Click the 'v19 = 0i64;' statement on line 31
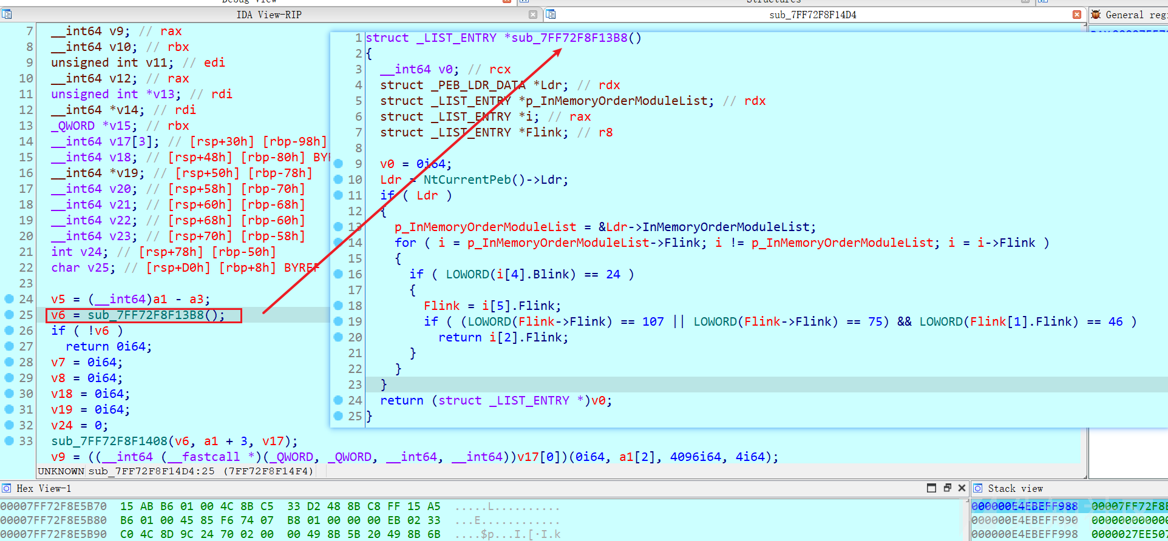 [x=90, y=409]
